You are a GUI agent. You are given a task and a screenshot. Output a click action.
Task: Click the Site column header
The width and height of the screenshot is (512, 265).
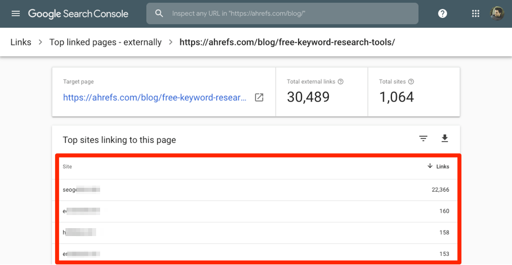point(68,166)
